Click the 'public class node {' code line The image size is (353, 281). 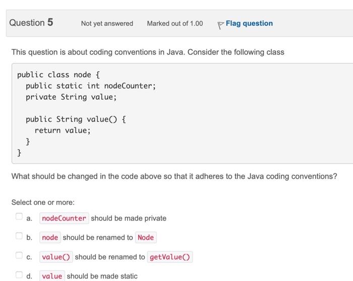click(x=58, y=75)
